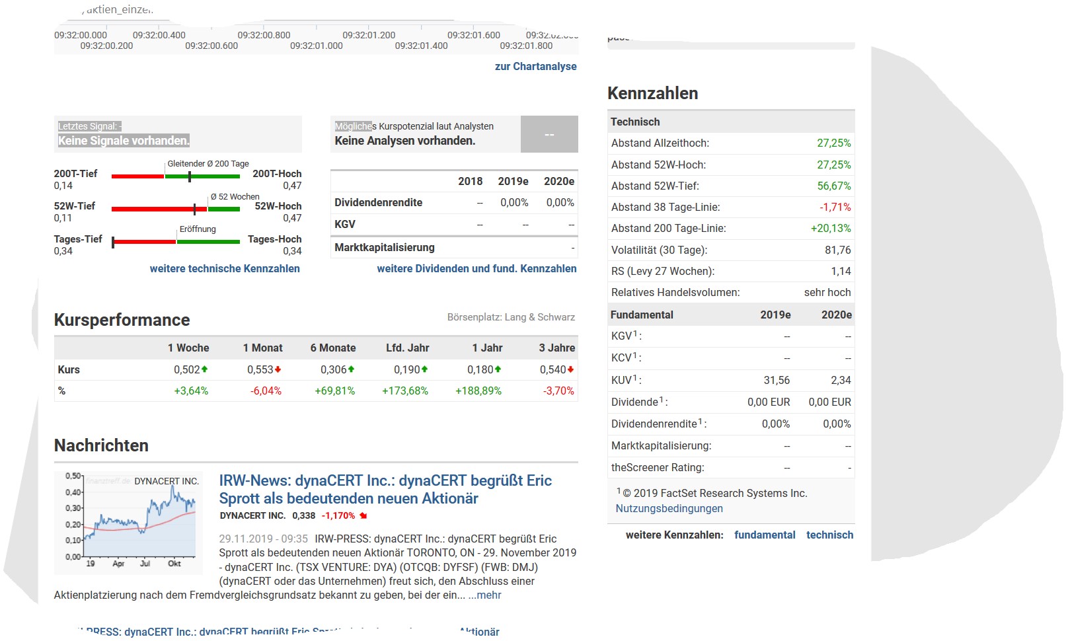Click the Keine Analysen vorhanden. text

(x=405, y=141)
